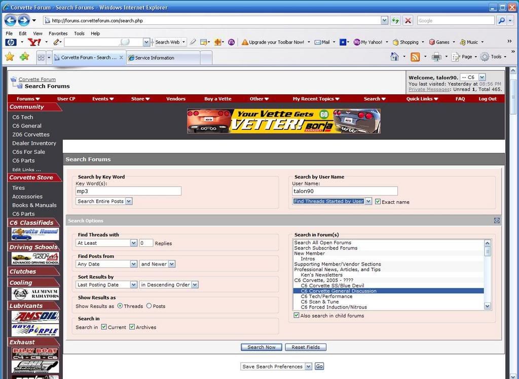This screenshot has width=519, height=379.
Task: Click the User Name input field
Action: pyautogui.click(x=345, y=191)
